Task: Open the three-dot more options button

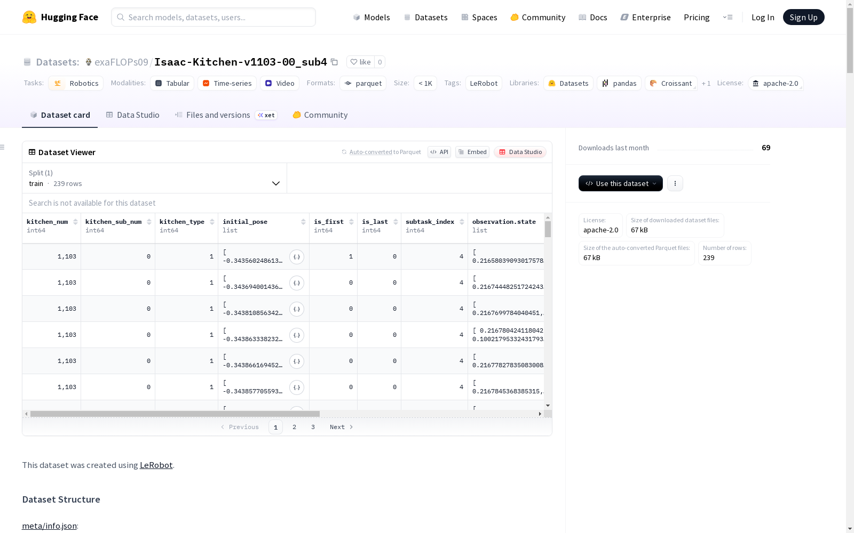Action: tap(675, 183)
